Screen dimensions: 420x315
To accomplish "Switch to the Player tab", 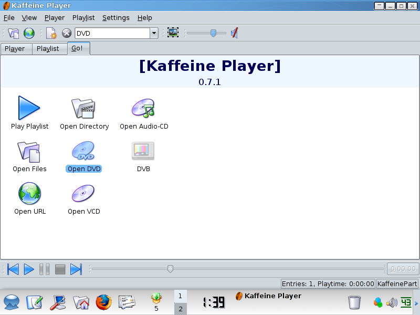I will click(x=15, y=49).
